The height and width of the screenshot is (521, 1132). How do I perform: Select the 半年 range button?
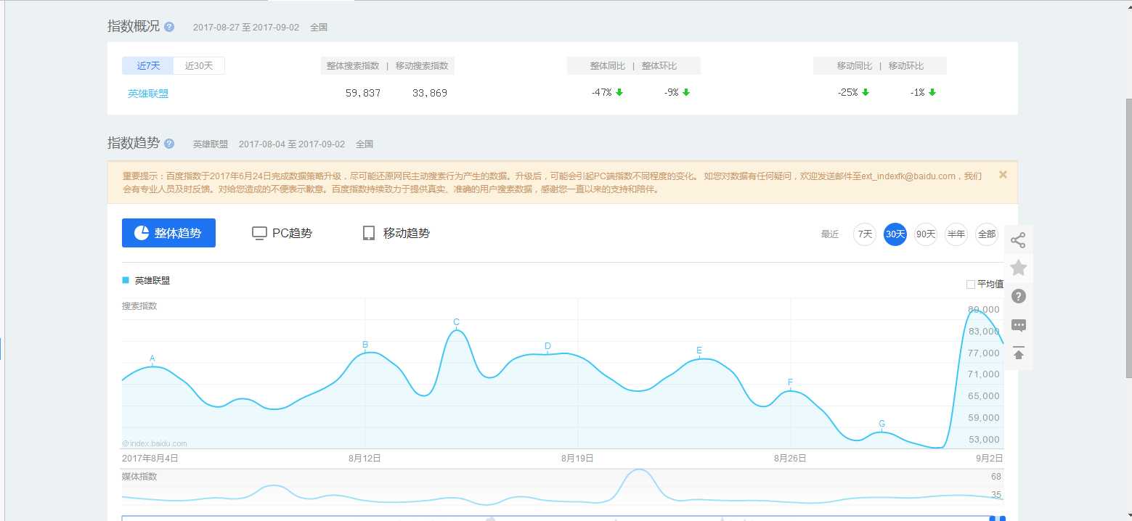click(956, 234)
